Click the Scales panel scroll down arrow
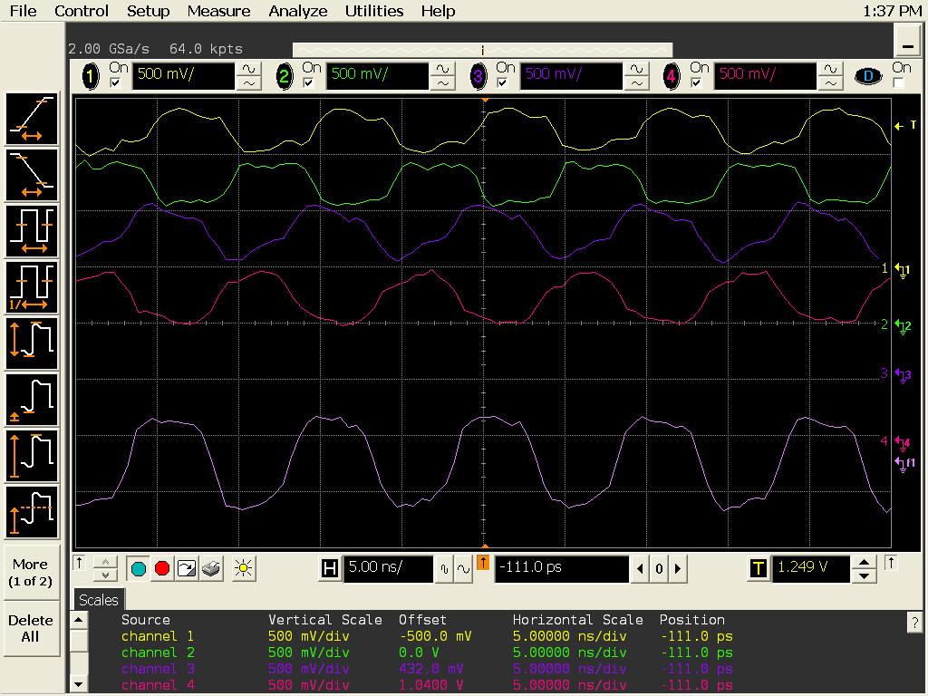The width and height of the screenshot is (928, 696). coord(79,684)
